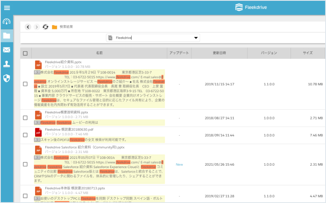Sort by the サイズ column header
The image size is (326, 203).
click(308, 53)
